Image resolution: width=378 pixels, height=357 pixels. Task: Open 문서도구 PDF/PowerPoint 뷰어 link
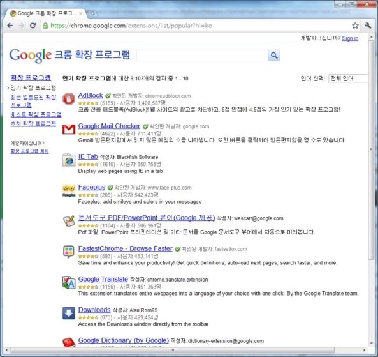147,218
